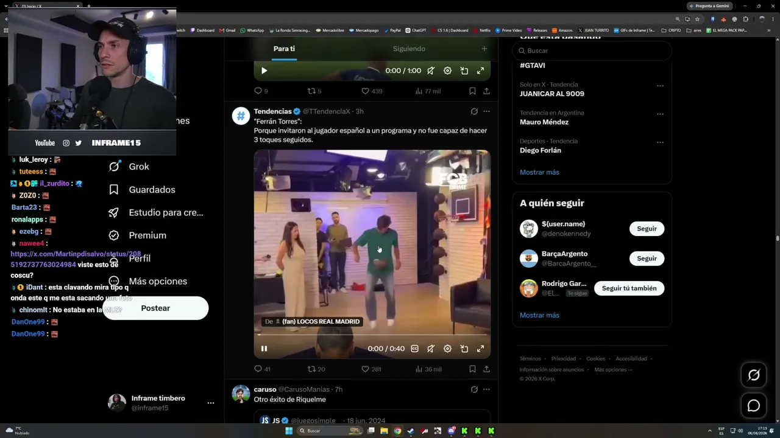Follow back Rodrigo Gar... with Seguir tú también

coord(629,288)
